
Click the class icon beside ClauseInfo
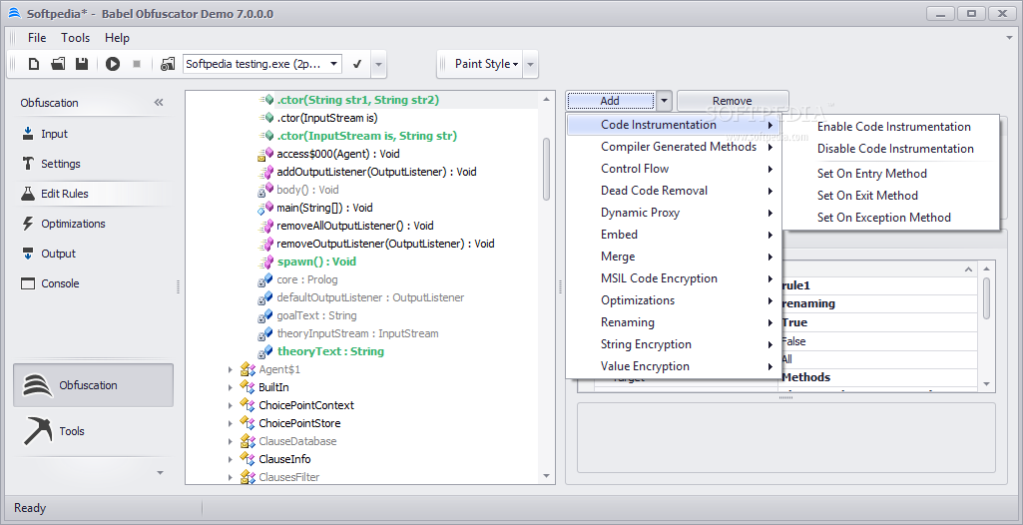point(248,459)
